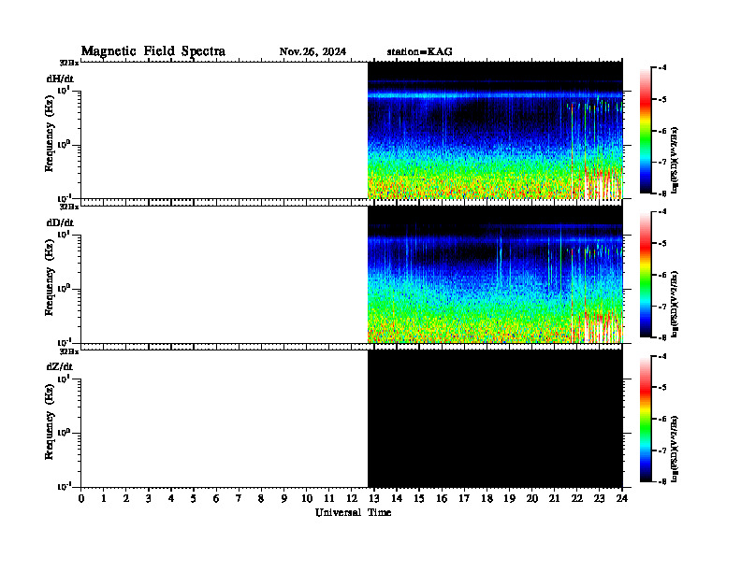Click hour tick label "3" on time axis

click(x=149, y=499)
